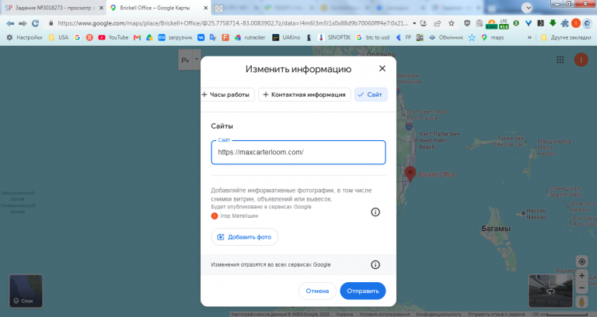This screenshot has width=597, height=317.
Task: Click the install/download icon in address bar
Action: (x=424, y=23)
